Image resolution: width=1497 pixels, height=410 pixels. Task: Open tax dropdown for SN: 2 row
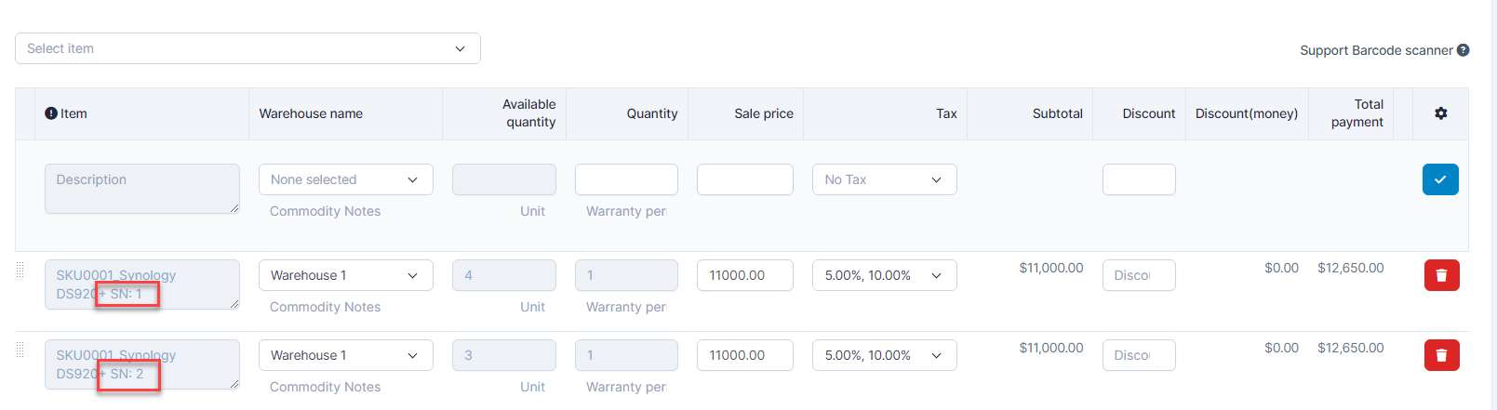pyautogui.click(x=884, y=355)
